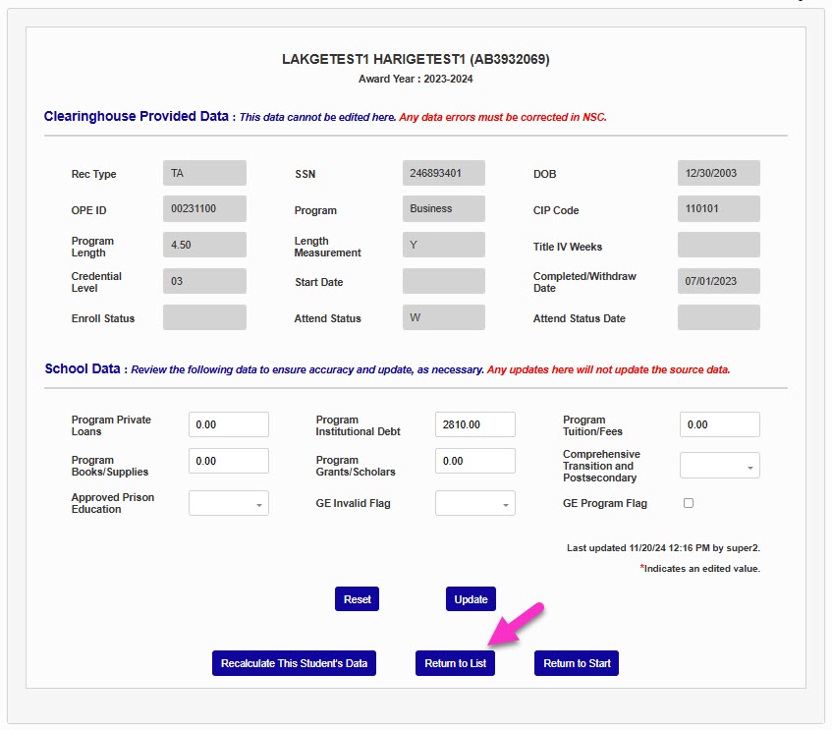This screenshot has width=832, height=730.
Task: Go back via Return to List
Action: [x=455, y=663]
